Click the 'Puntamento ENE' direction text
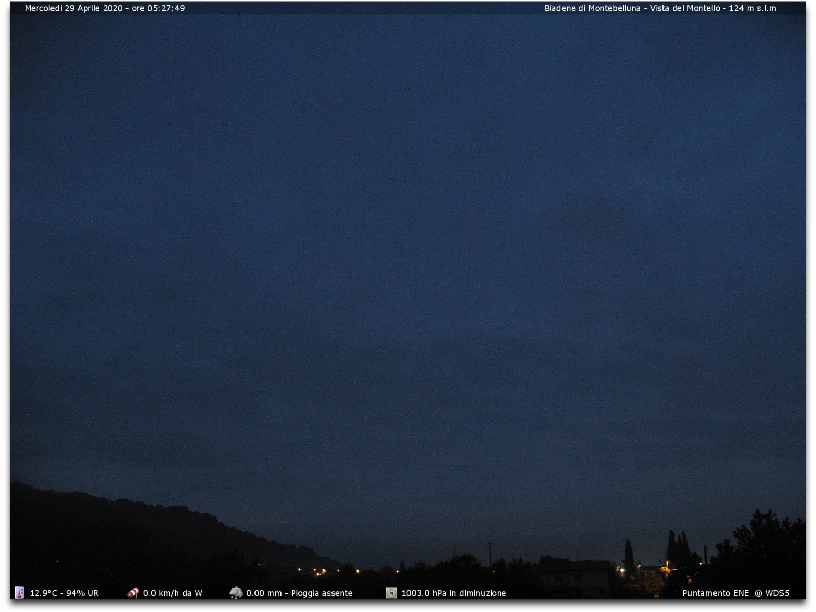This screenshot has height=612, width=816. (x=716, y=593)
